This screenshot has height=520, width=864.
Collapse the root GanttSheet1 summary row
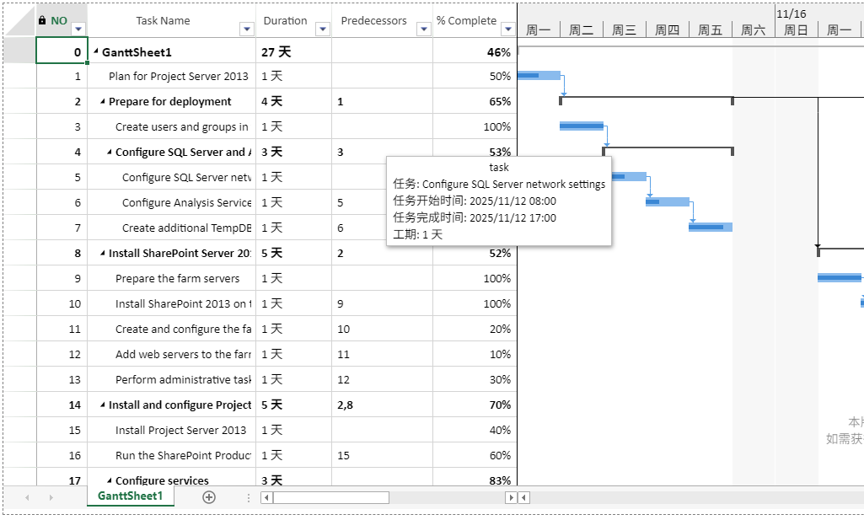click(95, 52)
